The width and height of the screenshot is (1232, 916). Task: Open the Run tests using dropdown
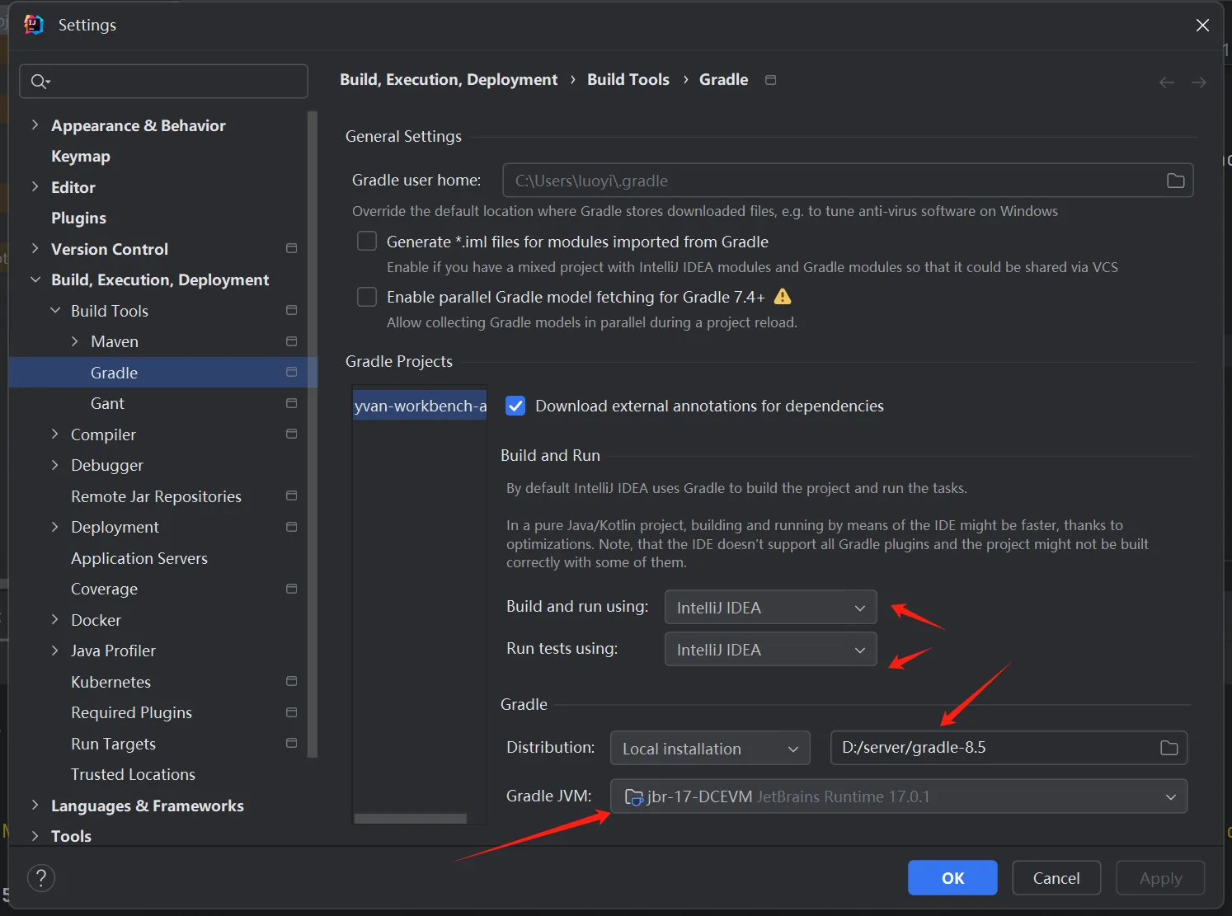[770, 650]
